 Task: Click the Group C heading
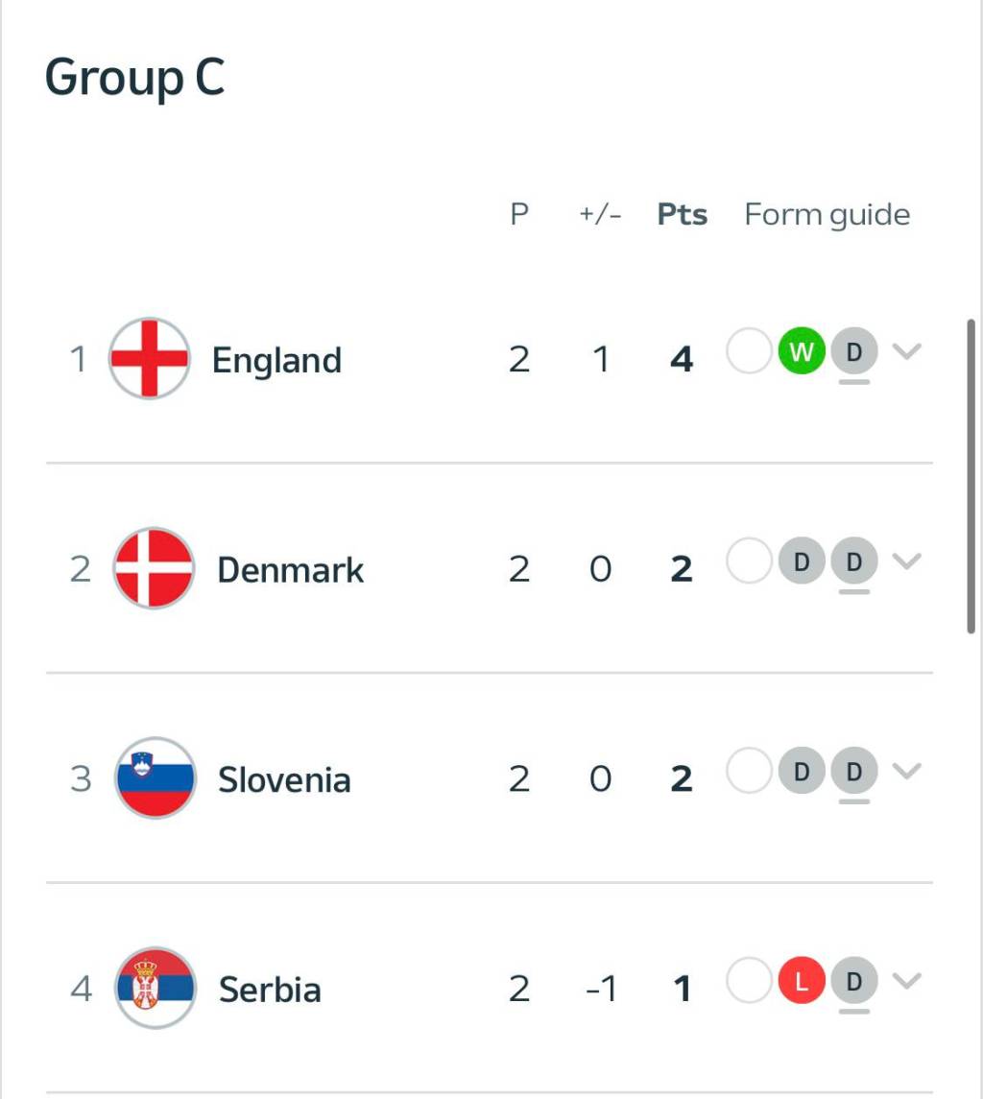(135, 79)
